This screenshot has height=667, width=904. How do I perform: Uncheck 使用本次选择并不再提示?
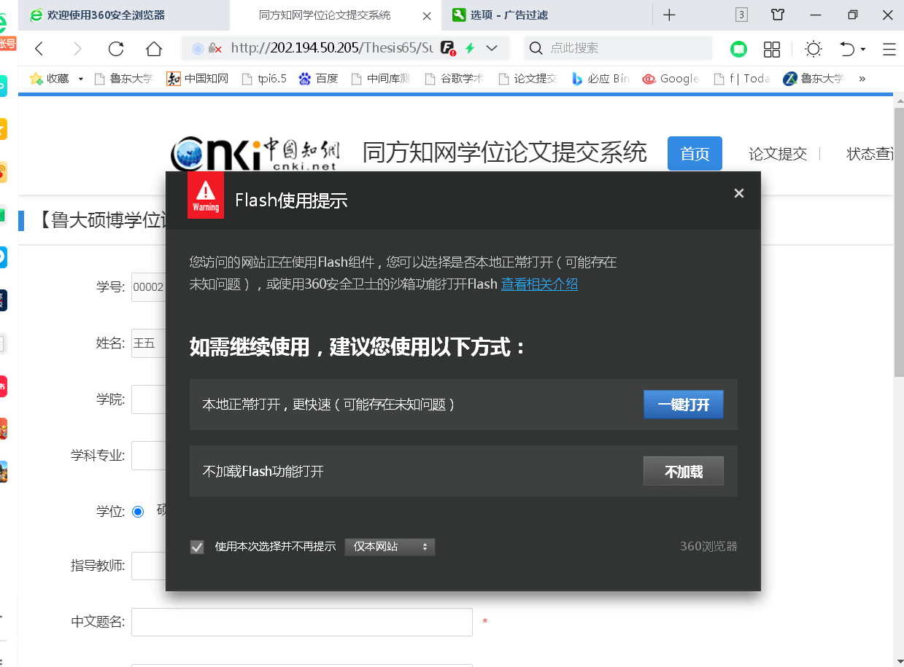click(197, 547)
